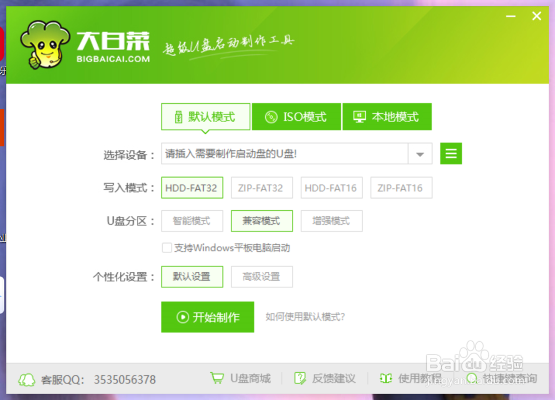Click the Dabaicai cabbage mascot logo
Viewport: 555px width, 400px height.
click(44, 45)
